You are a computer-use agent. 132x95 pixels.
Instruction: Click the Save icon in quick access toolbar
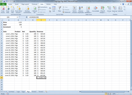pos(4,1)
